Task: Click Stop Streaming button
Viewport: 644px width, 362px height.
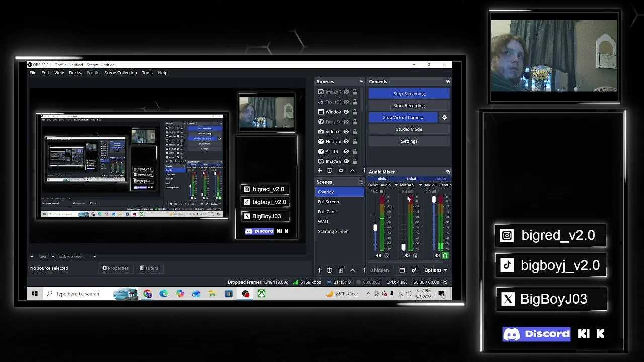Action: click(409, 94)
